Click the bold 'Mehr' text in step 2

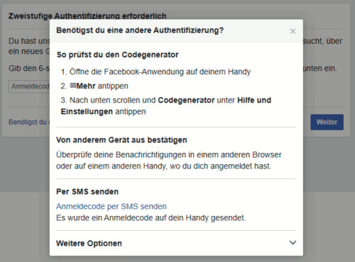click(86, 86)
